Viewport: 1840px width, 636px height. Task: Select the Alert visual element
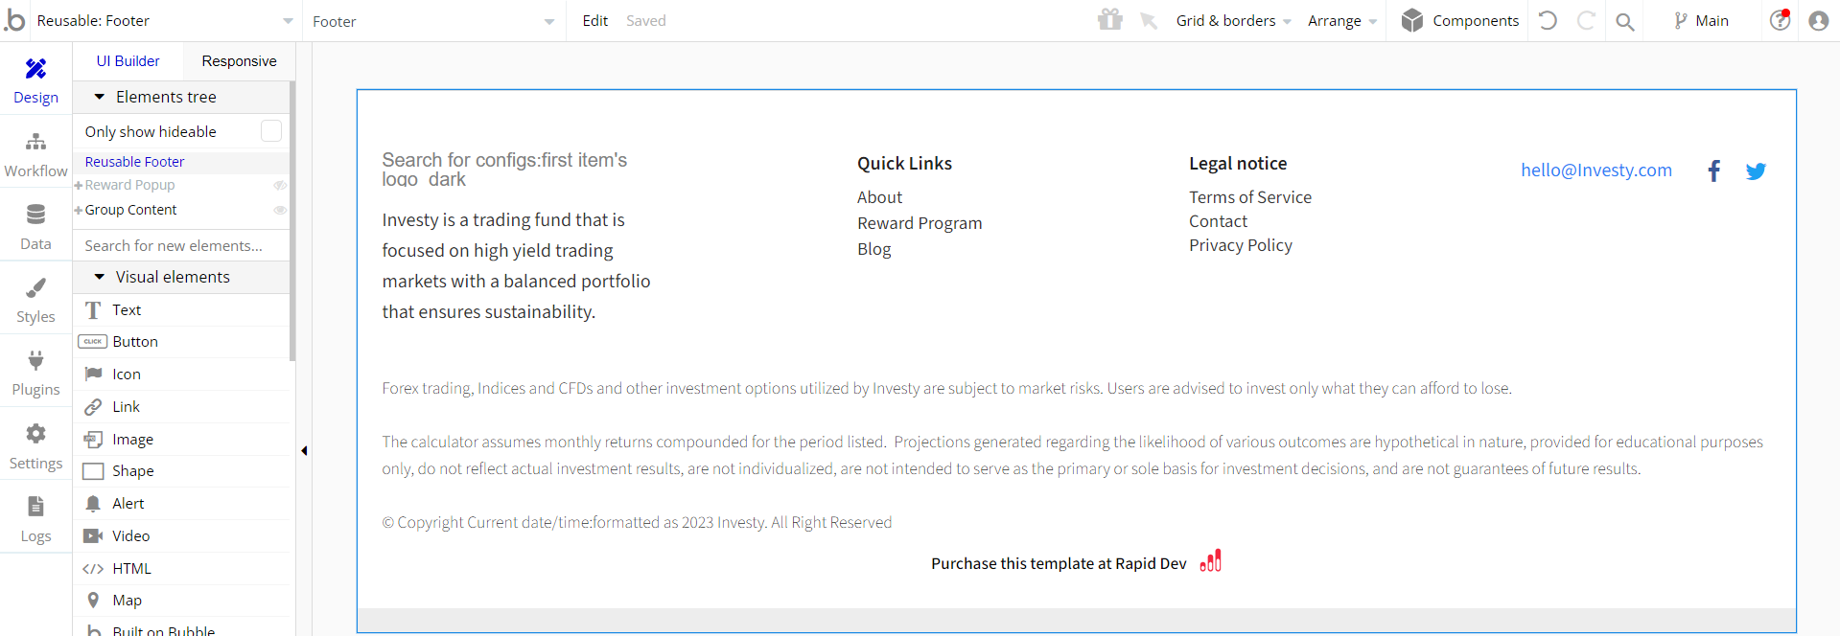(x=182, y=504)
